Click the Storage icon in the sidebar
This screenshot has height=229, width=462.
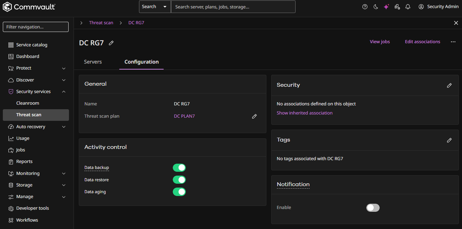(11, 185)
